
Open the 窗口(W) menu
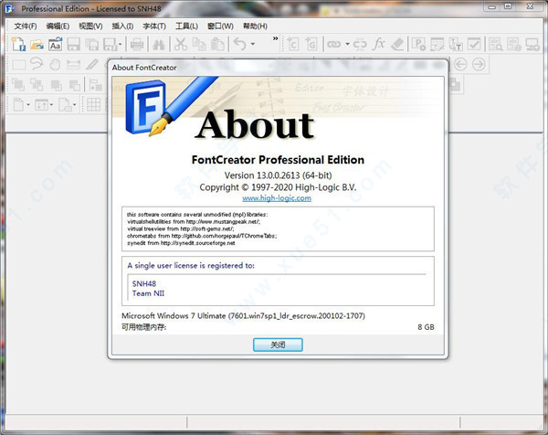point(220,27)
